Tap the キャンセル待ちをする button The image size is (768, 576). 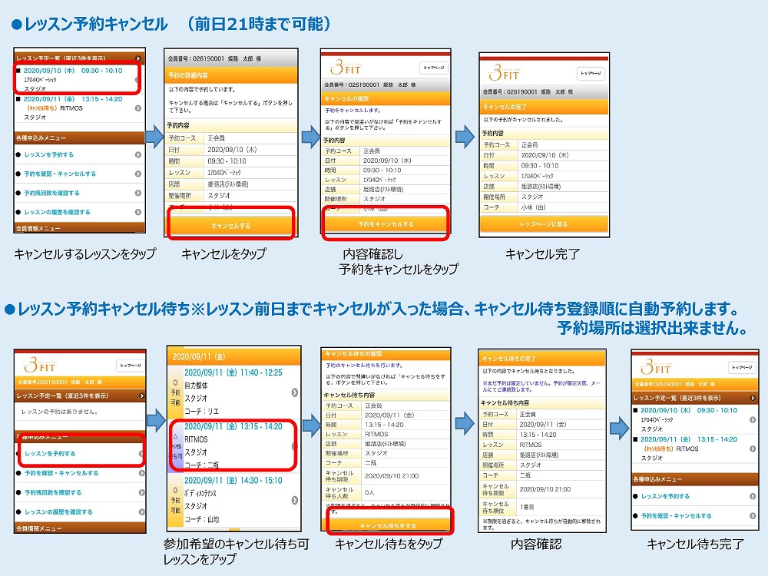coord(389,525)
